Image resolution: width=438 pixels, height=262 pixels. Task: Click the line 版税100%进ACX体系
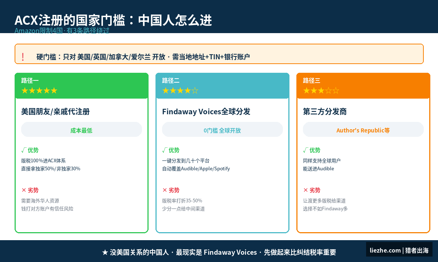[x=43, y=160]
